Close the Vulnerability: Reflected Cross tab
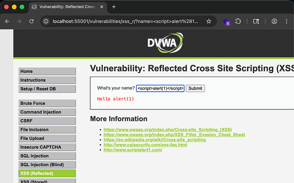This screenshot has height=183, width=294. (x=102, y=7)
